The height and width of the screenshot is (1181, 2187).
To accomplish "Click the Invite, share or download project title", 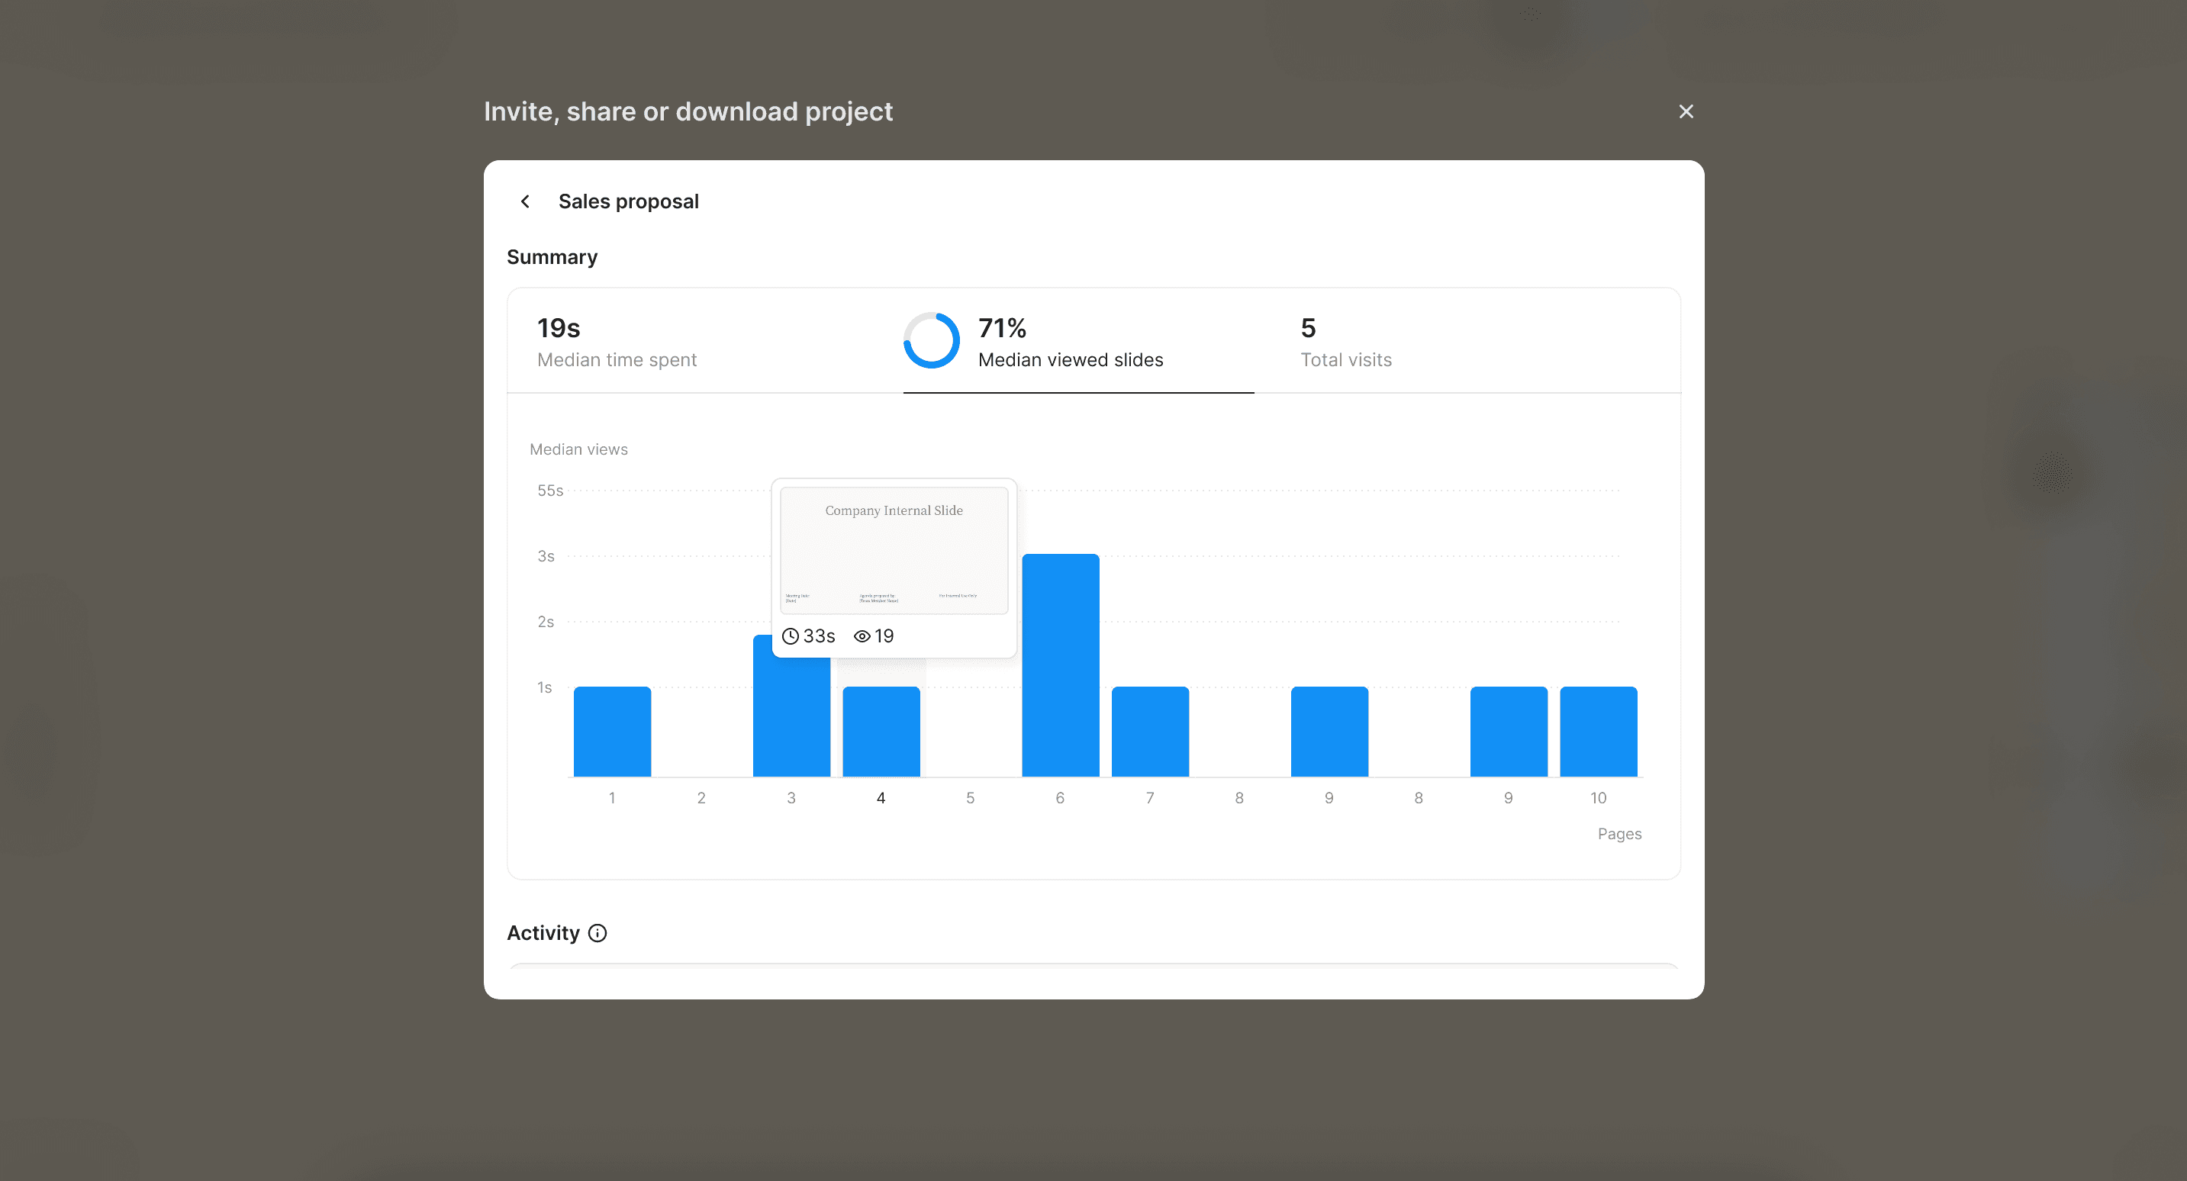I will tap(688, 111).
